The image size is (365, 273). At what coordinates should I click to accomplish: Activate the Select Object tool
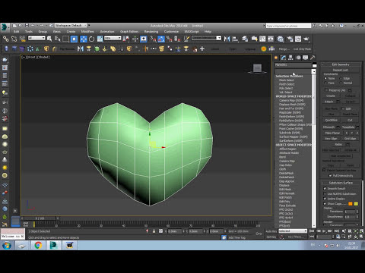tap(49, 39)
